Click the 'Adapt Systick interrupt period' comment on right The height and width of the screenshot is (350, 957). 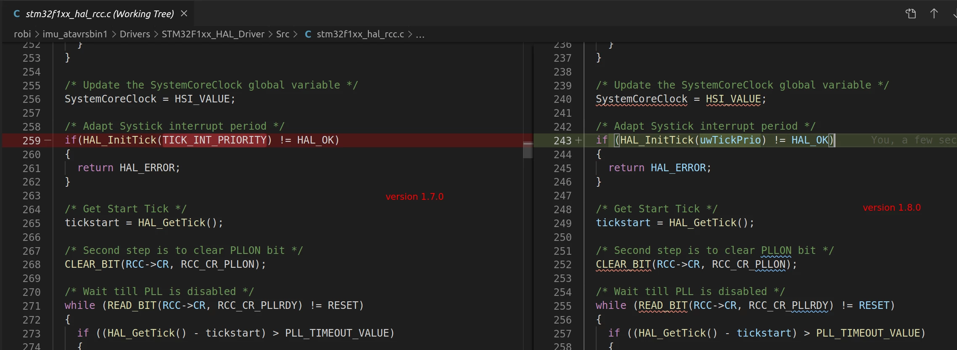706,126
